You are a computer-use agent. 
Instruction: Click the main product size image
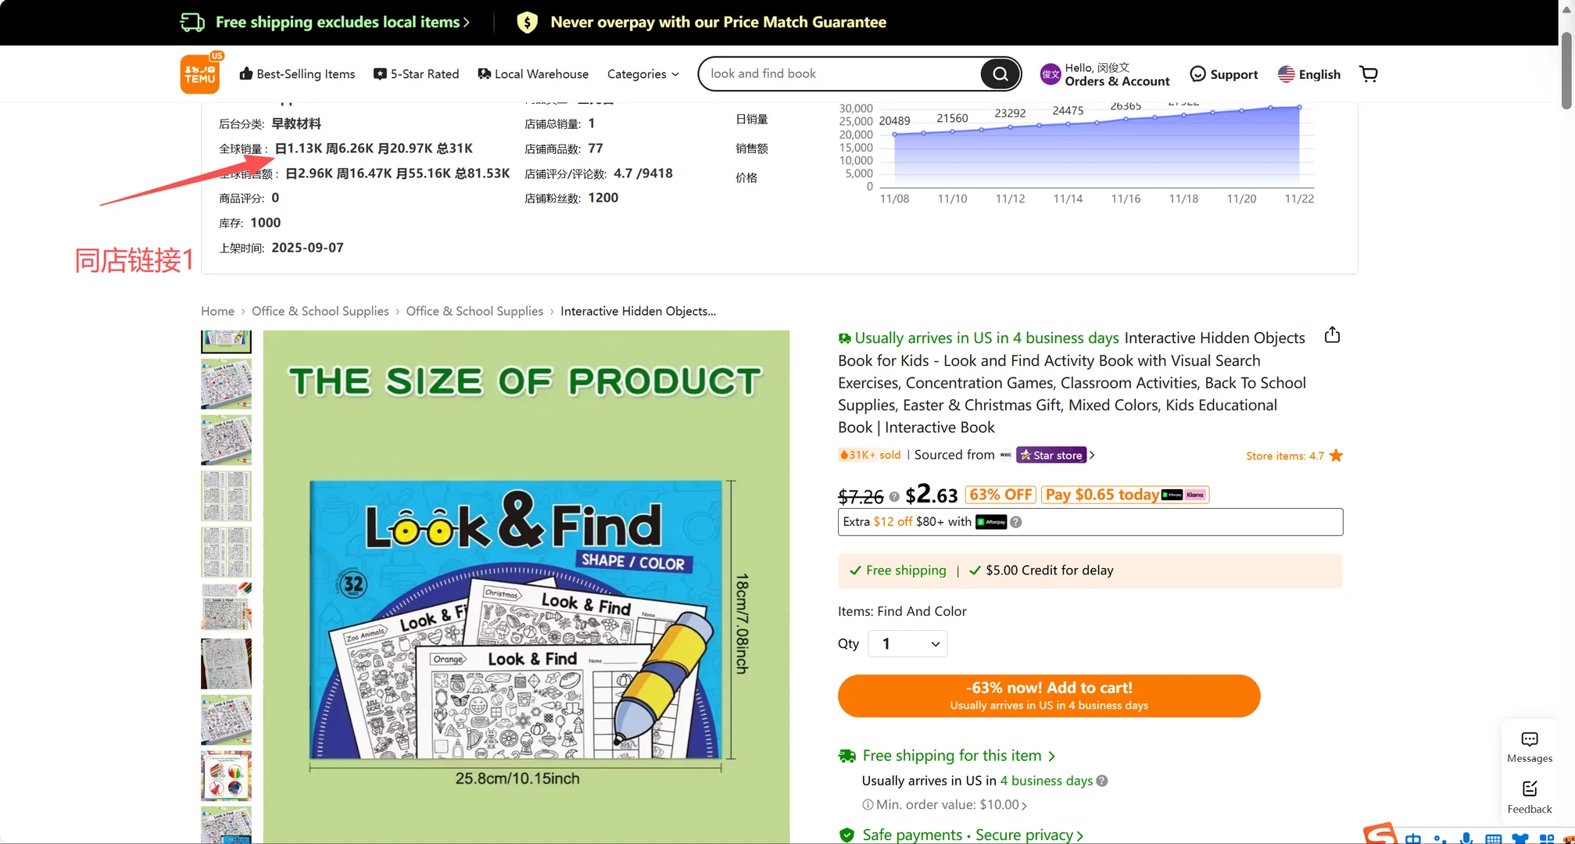point(526,586)
